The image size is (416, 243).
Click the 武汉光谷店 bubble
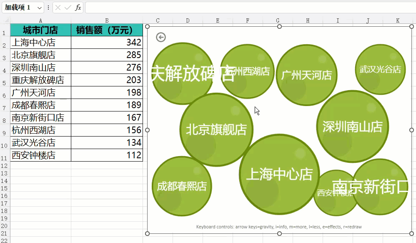point(380,69)
